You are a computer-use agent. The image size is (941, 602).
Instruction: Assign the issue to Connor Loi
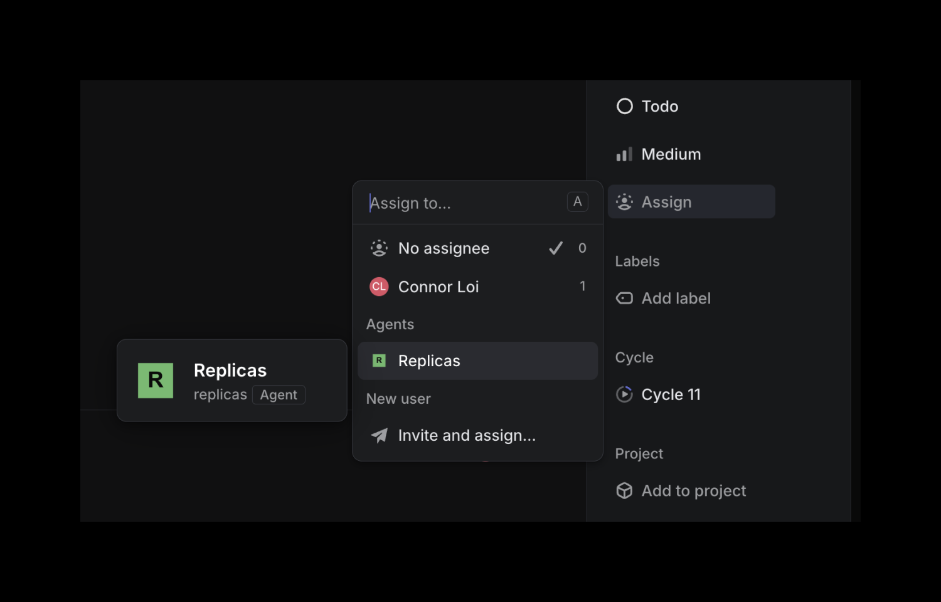click(439, 287)
